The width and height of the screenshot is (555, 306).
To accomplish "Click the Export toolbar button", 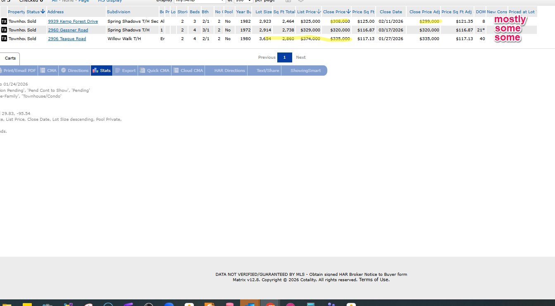I will click(x=125, y=71).
